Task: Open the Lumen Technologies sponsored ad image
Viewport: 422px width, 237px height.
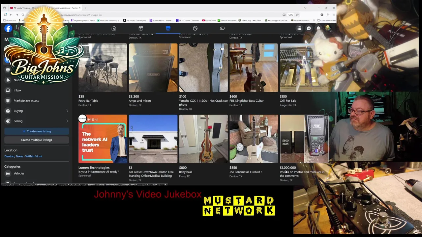Action: point(103,139)
